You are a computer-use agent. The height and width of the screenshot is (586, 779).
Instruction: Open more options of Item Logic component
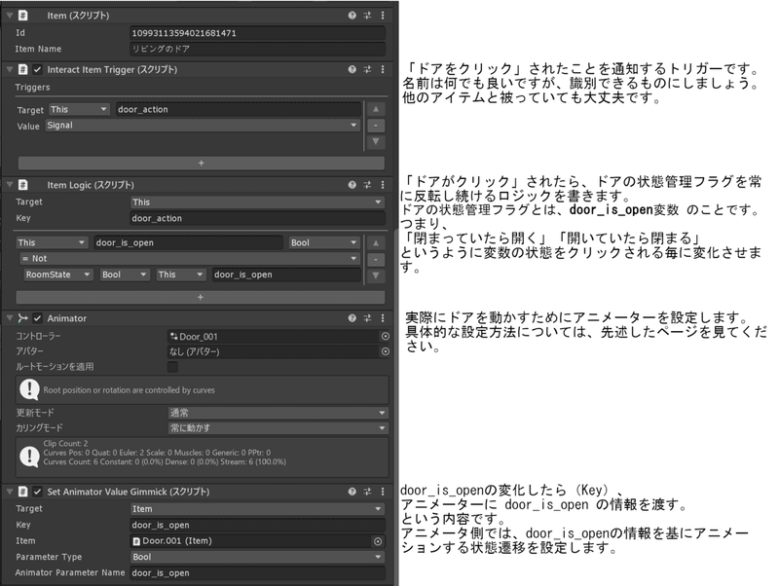tap(383, 185)
